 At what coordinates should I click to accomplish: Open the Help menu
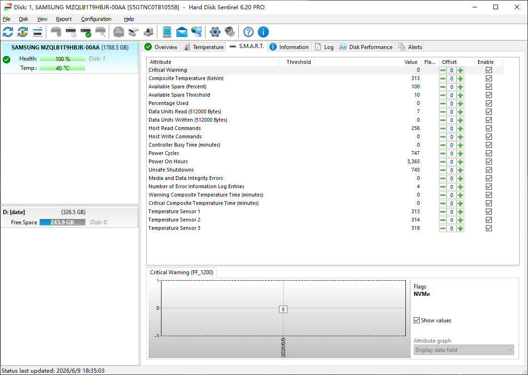point(129,19)
